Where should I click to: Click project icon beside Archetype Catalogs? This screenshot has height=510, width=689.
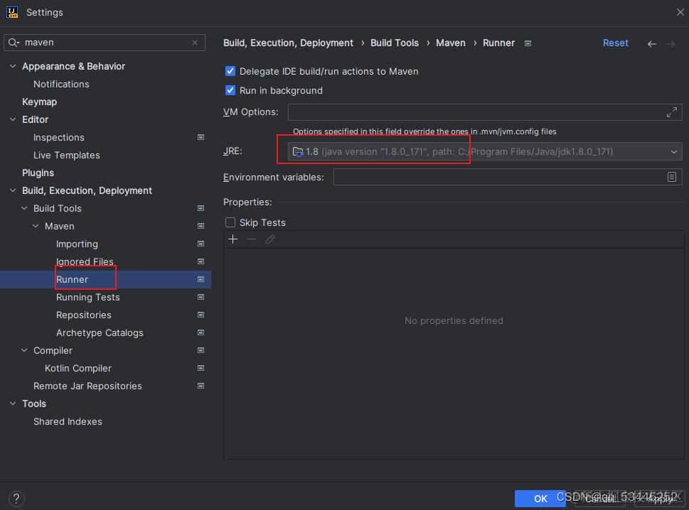coord(201,332)
